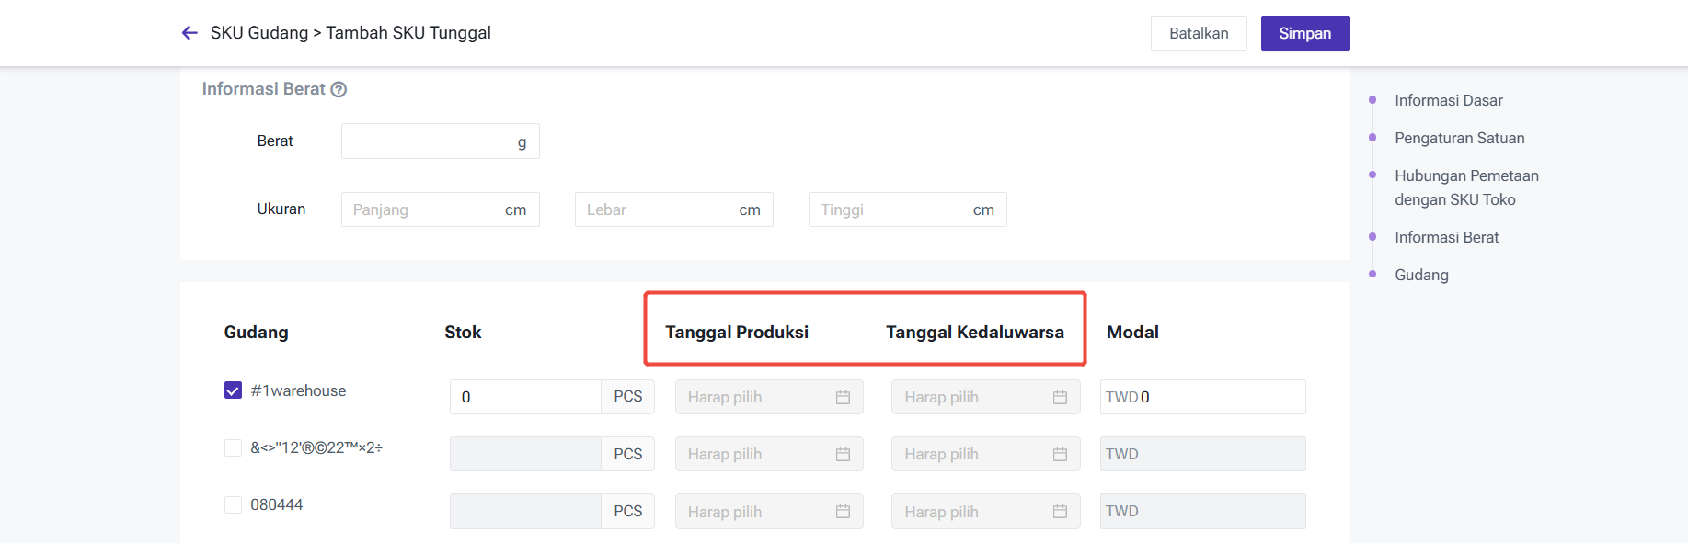Click calendar icon in 080444 Tanggal Kedaluwarsa field
The height and width of the screenshot is (543, 1688).
1060,512
